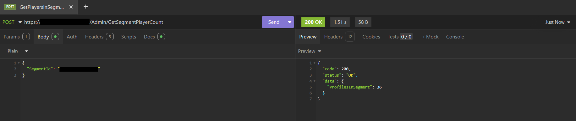Open the Plain body type dropdown
The image size is (576, 121).
(x=18, y=51)
